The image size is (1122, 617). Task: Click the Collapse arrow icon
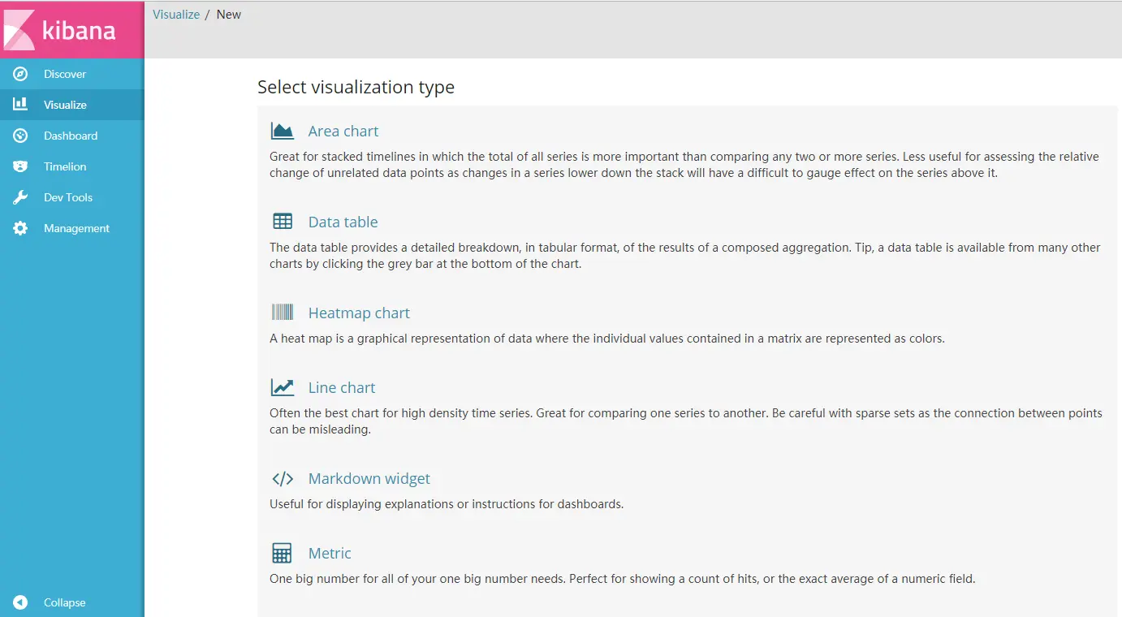pos(20,602)
